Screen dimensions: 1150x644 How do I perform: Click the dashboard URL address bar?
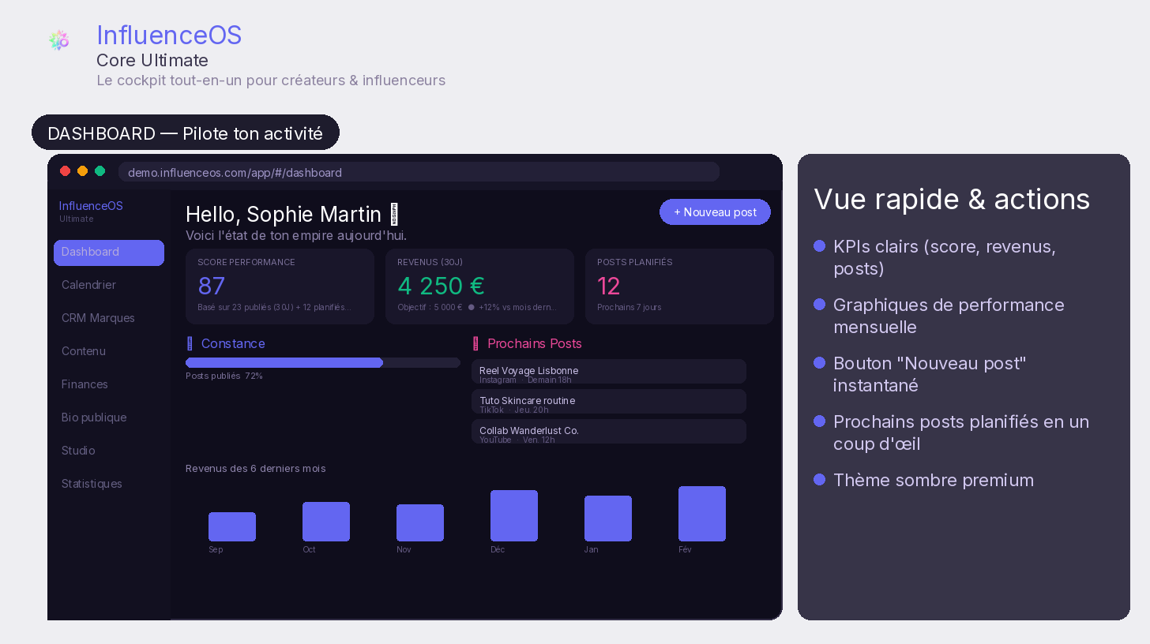click(x=419, y=172)
